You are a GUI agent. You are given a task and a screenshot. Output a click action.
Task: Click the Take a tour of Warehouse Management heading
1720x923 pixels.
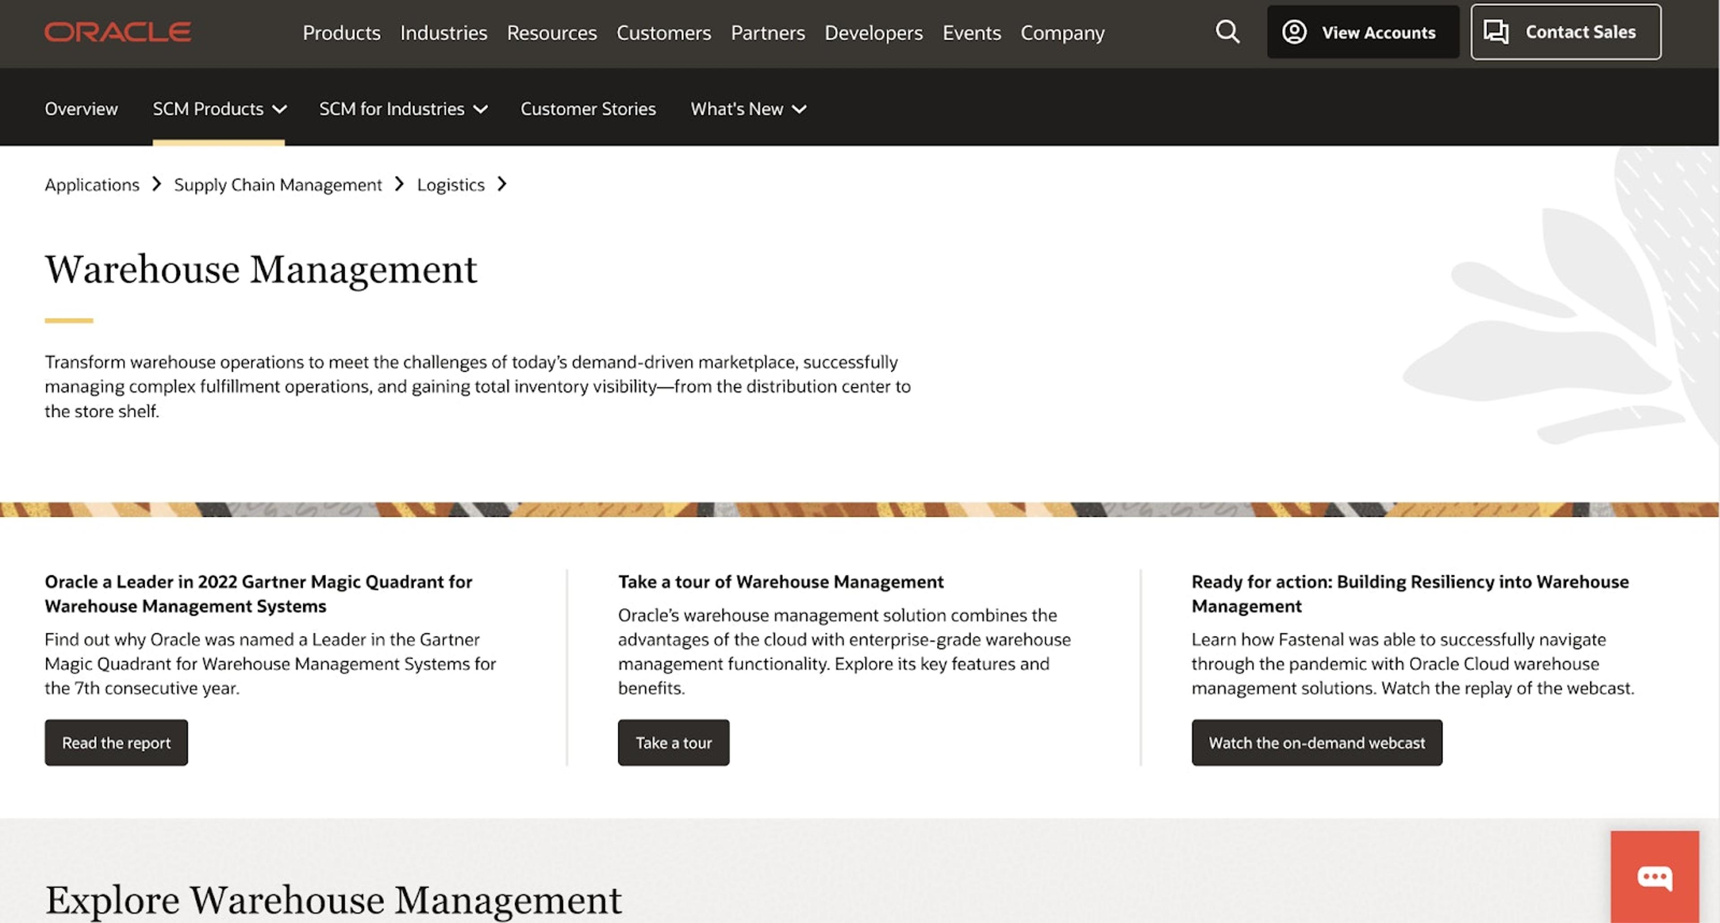(781, 582)
